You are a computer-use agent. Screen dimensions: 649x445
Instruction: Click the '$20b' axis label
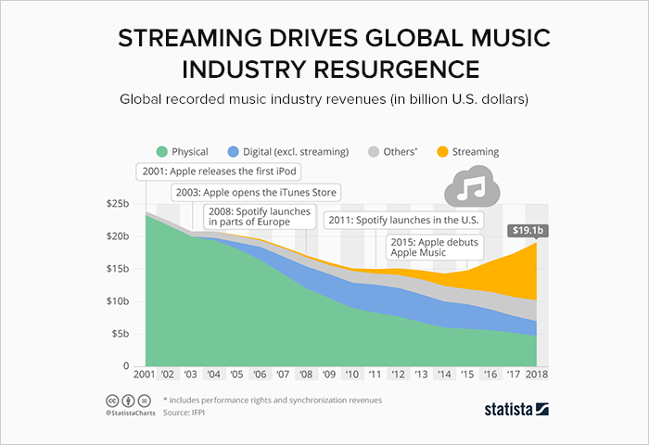pos(118,236)
